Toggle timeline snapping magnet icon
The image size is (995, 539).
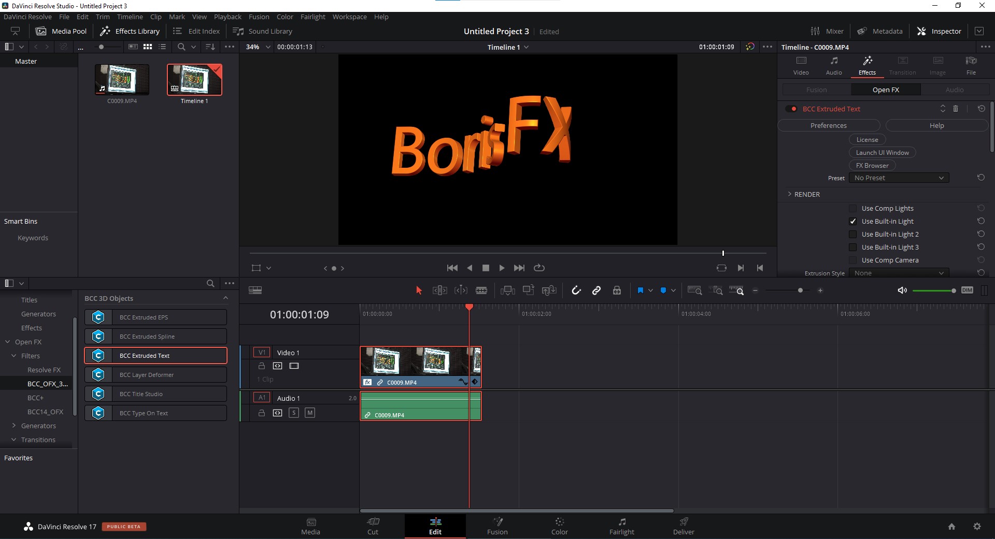576,290
